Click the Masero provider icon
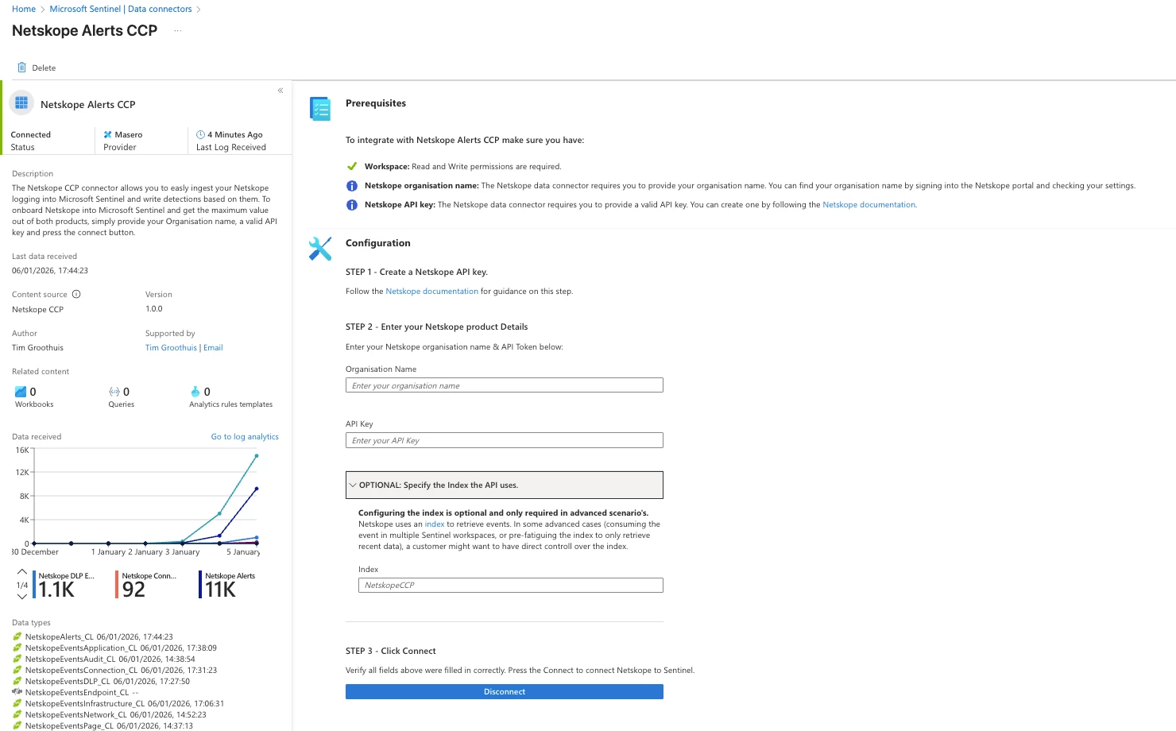The width and height of the screenshot is (1176, 731). (108, 135)
